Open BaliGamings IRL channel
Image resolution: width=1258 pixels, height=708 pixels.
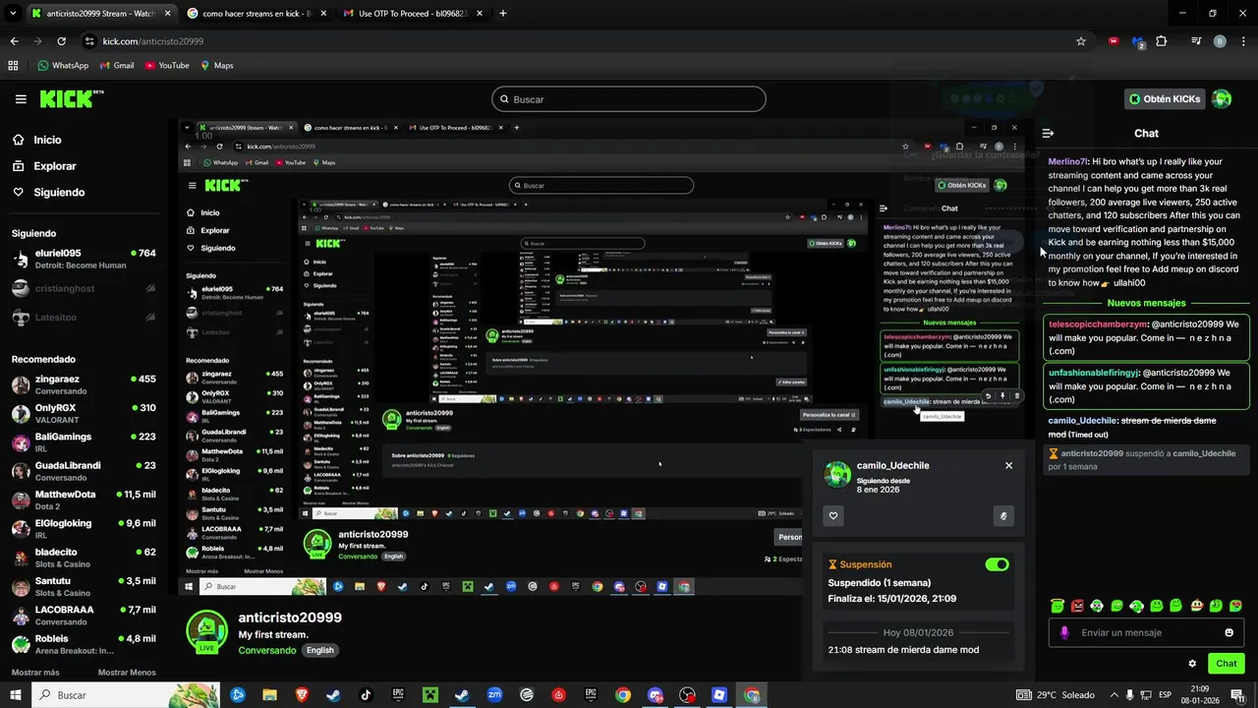[84, 442]
